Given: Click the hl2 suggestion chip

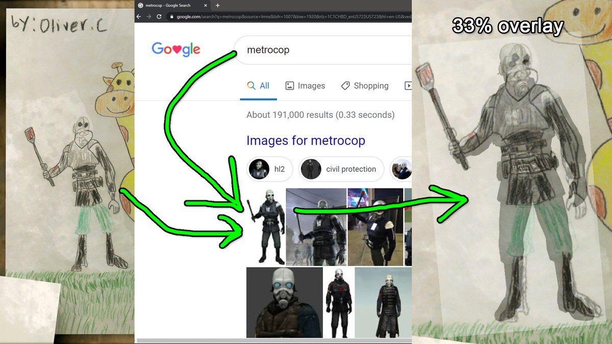Looking at the screenshot, I should (x=270, y=169).
